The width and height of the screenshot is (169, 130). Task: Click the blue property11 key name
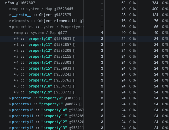tap(23, 116)
